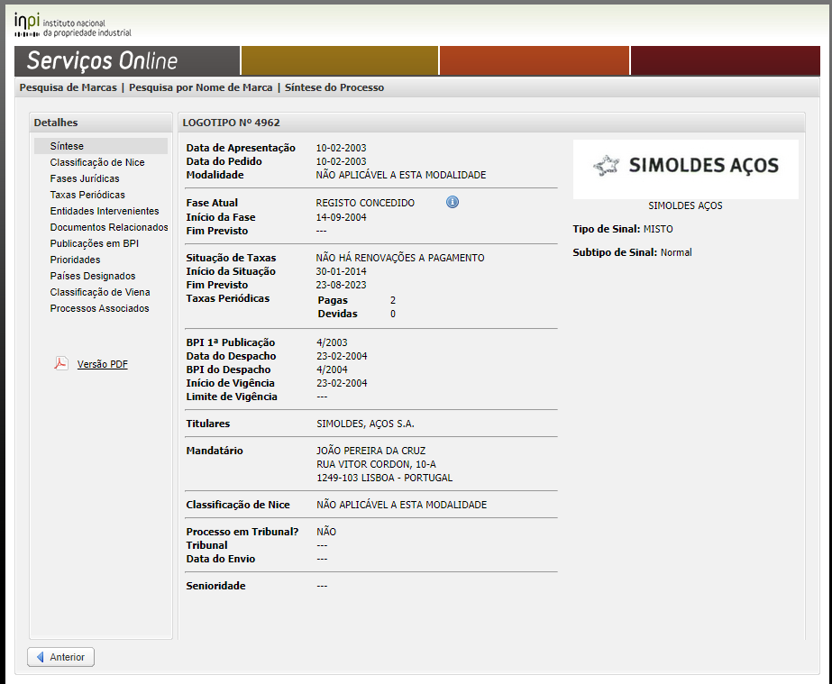Open Classificação de Nice in sidebar

click(97, 162)
